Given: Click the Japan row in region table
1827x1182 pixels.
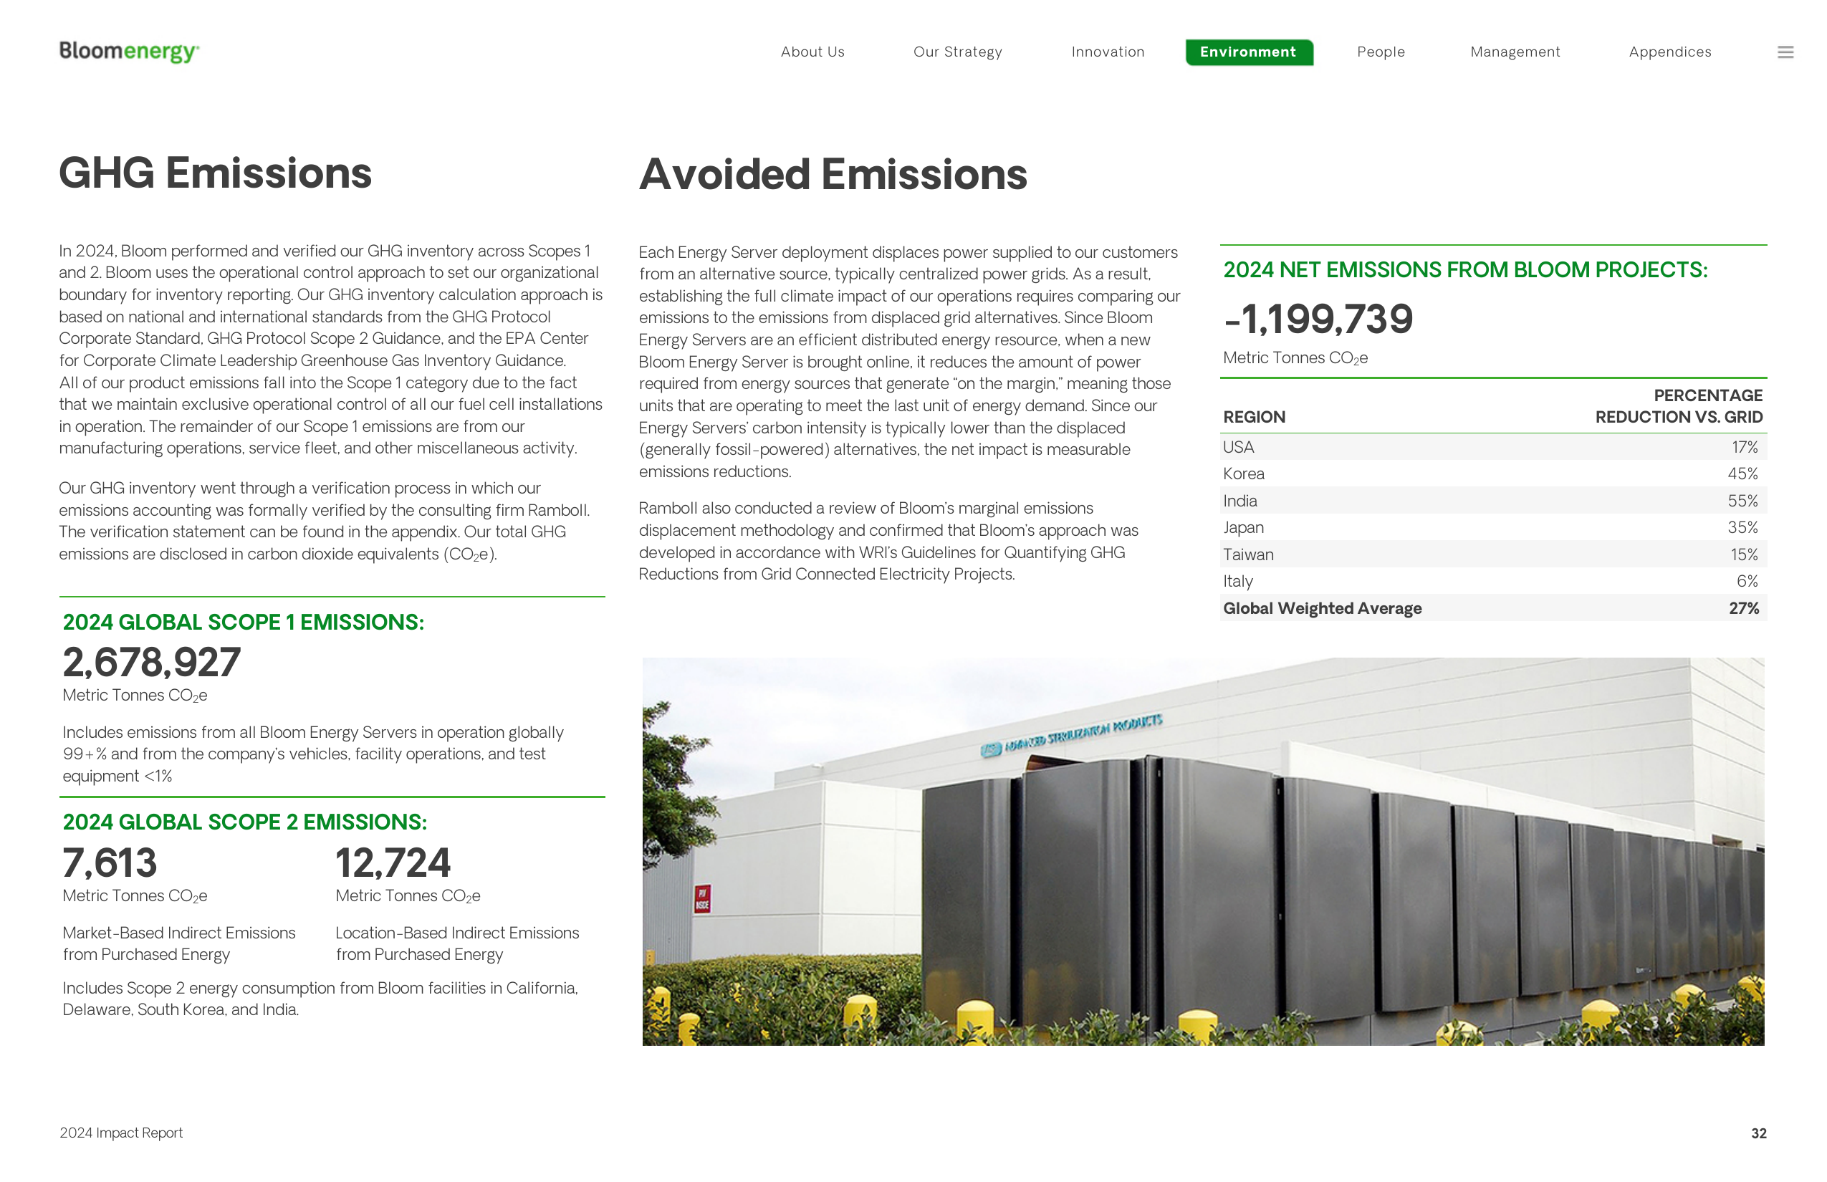Looking at the screenshot, I should [1493, 527].
